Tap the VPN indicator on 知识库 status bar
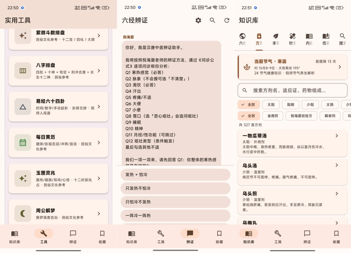 click(x=318, y=8)
